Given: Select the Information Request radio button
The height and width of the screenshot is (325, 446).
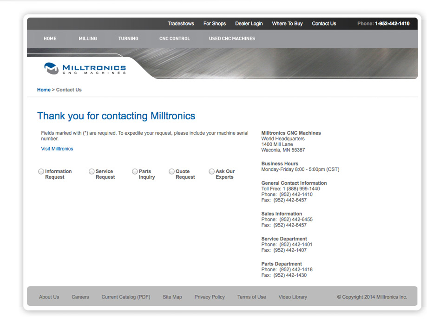Looking at the screenshot, I should click(41, 171).
